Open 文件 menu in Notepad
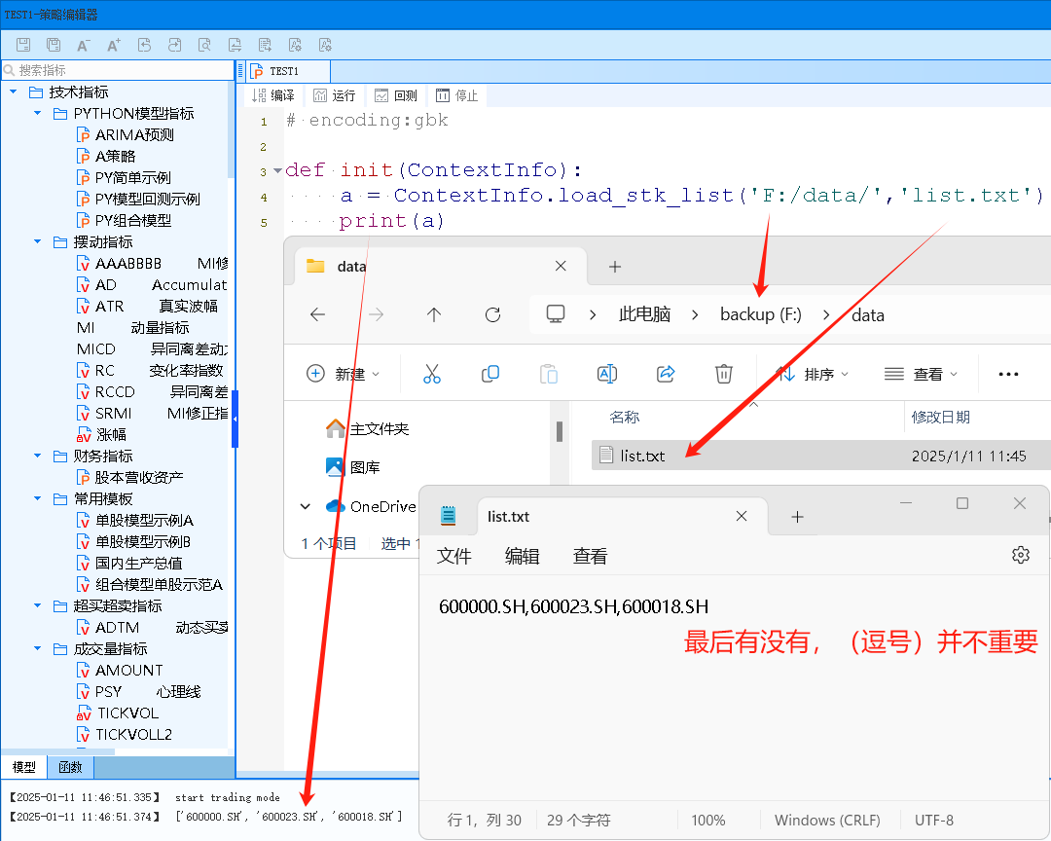Viewport: 1051px width, 841px height. click(x=453, y=556)
